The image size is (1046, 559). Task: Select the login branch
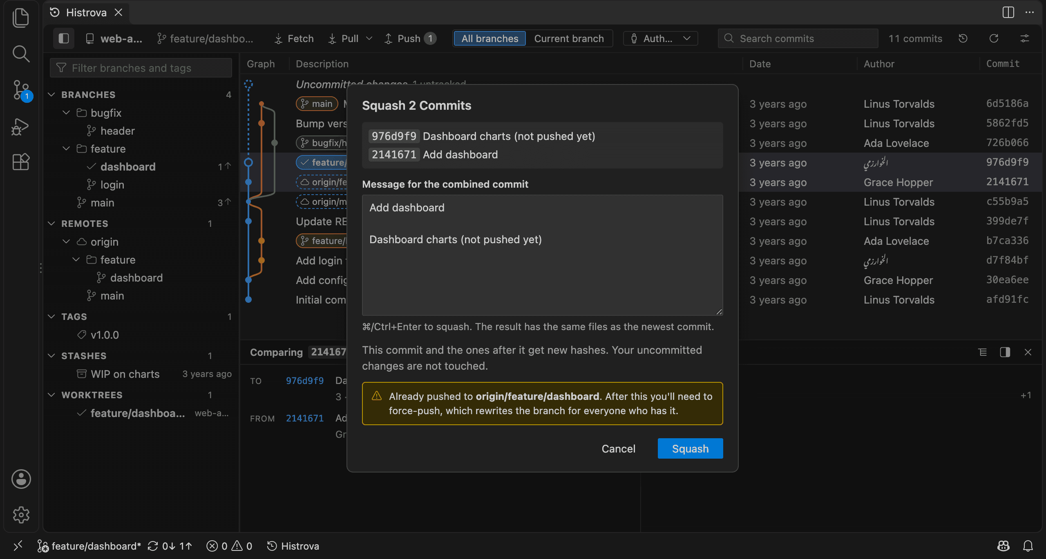tap(141, 185)
